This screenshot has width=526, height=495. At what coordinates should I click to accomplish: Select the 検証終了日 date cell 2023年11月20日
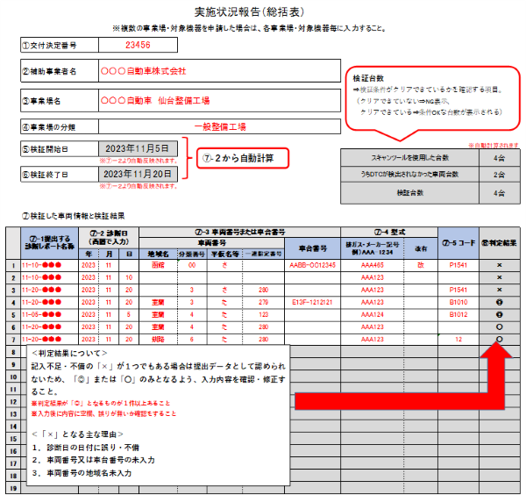(140, 174)
